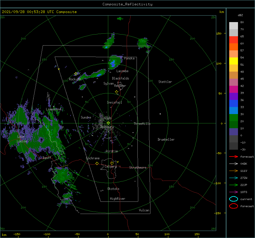Click the Innisfail city label
255x238 pixels.
(x=114, y=102)
